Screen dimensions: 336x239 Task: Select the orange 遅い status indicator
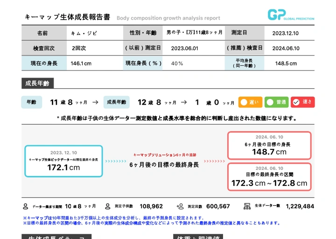tap(250, 102)
